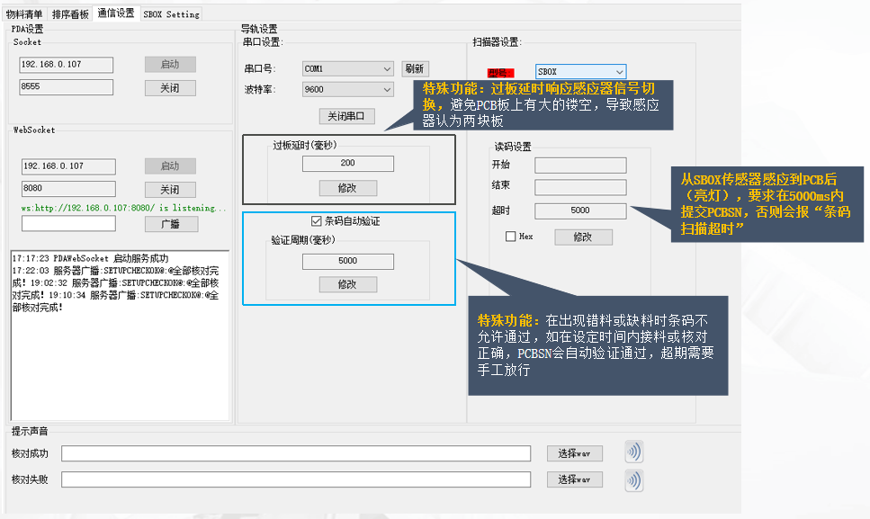Click 修改 under 过板延时
The image size is (870, 519).
pos(347,188)
